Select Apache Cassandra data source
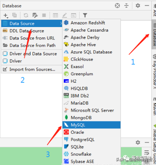The width and height of the screenshot is (156, 165). [x=92, y=30]
